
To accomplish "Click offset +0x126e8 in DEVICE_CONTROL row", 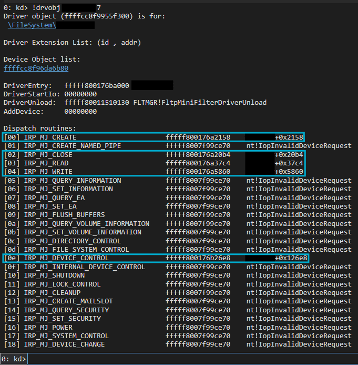I will (291, 258).
